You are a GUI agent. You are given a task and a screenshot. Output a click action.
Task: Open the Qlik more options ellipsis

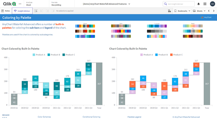(20, 4)
